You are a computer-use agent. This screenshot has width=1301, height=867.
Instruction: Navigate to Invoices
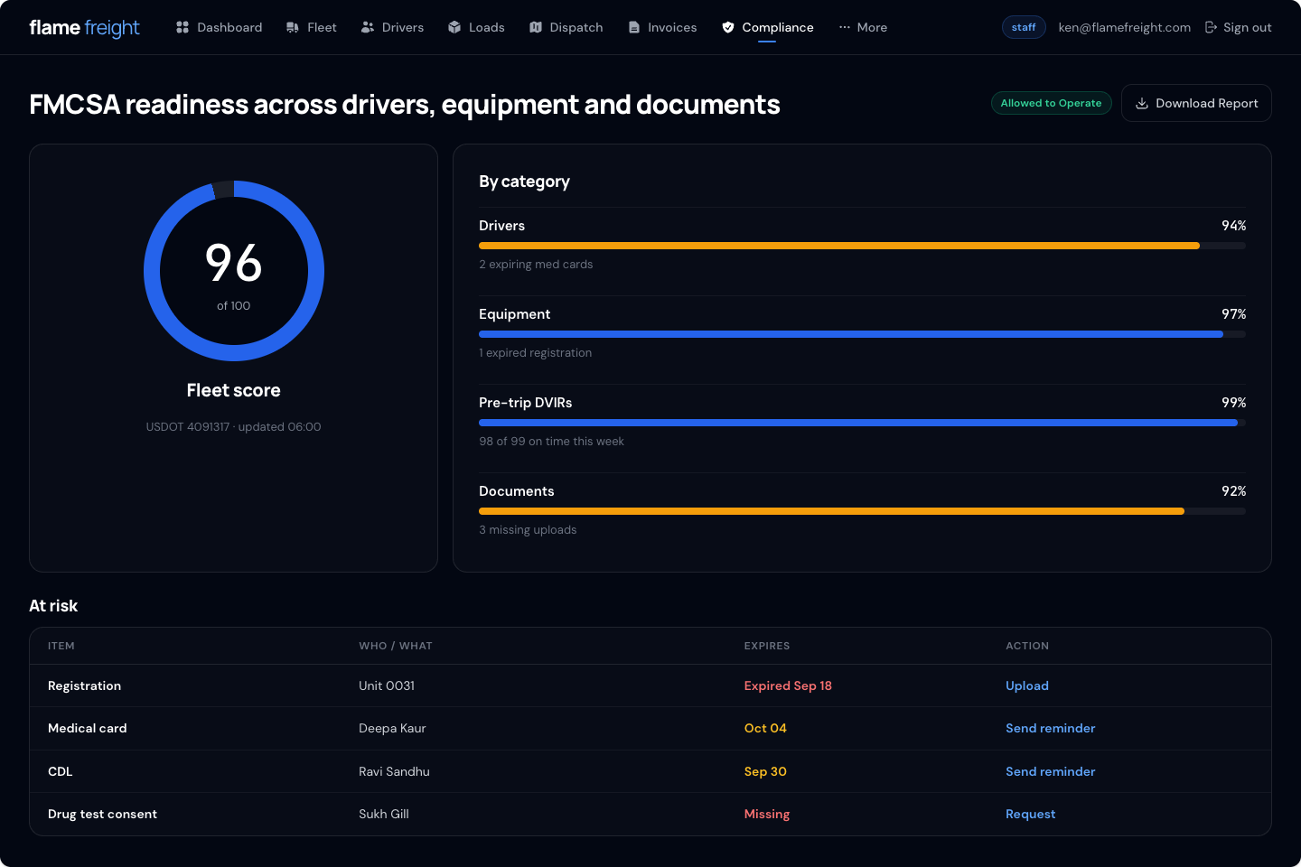click(x=663, y=27)
